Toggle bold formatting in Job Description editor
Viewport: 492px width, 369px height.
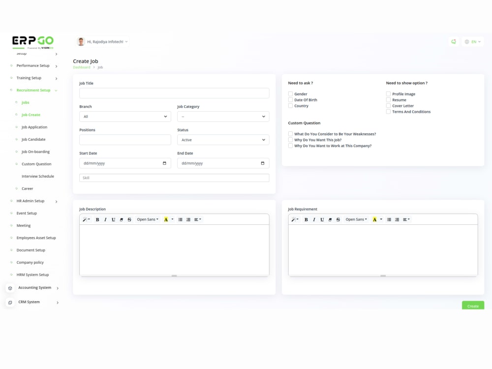pos(98,219)
